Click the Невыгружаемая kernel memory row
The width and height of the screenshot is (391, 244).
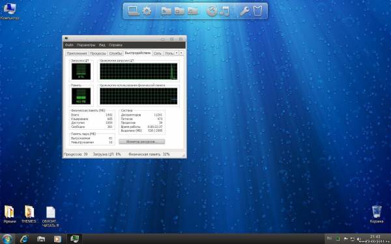[x=92, y=142]
